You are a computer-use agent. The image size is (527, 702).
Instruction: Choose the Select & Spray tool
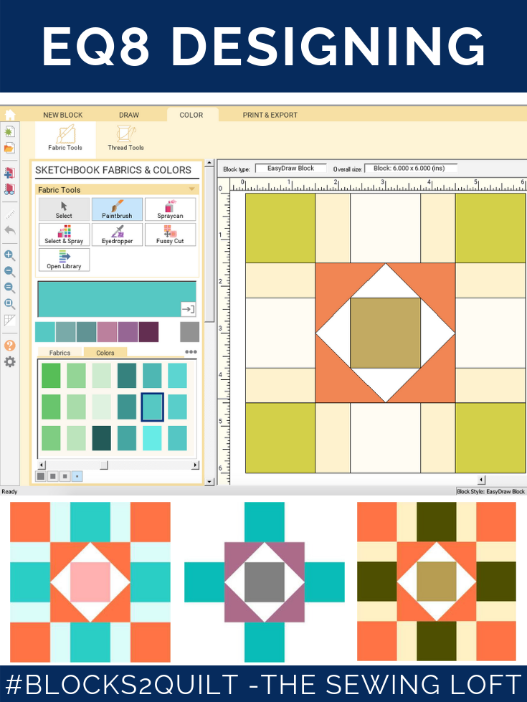64,234
